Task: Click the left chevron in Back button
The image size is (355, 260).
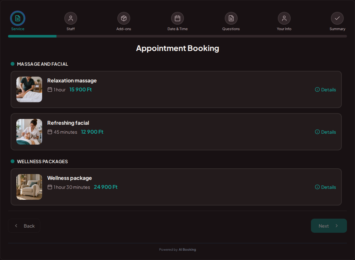Action: pyautogui.click(x=16, y=226)
